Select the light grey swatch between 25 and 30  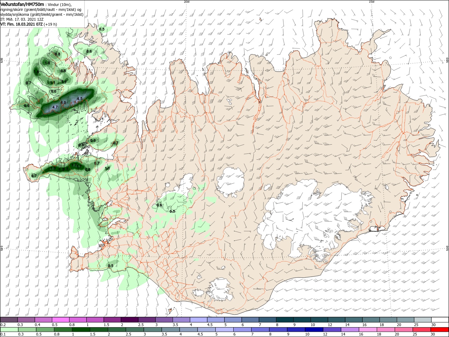coord(423,320)
